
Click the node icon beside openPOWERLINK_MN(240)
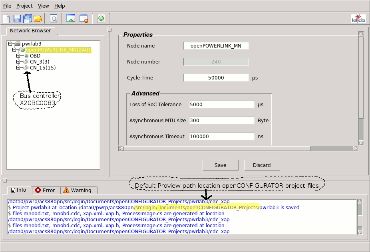[22, 50]
